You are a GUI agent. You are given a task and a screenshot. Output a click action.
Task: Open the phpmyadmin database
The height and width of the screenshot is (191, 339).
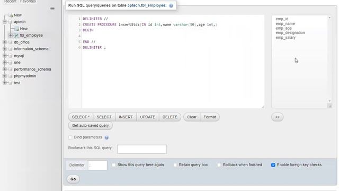25,76
